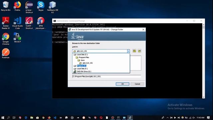
Task: Click the Previous track tray button
Action: [171, 118]
